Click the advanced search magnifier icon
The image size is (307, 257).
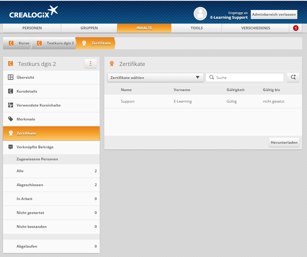click(x=293, y=77)
